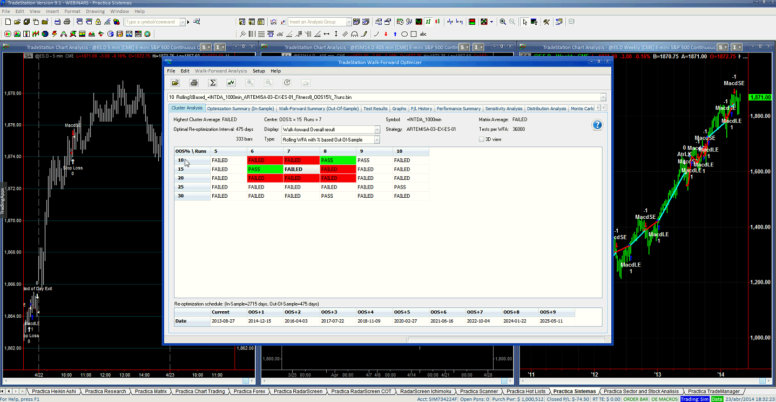Click the print icon in Walk-Forward Optimizer

194,83
